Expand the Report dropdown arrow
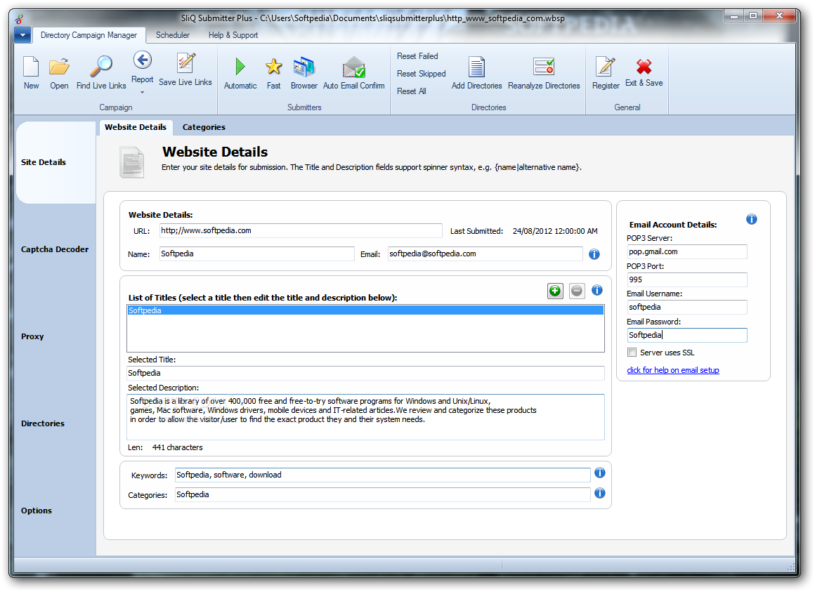Screen dimensions: 815x592 click(x=143, y=93)
